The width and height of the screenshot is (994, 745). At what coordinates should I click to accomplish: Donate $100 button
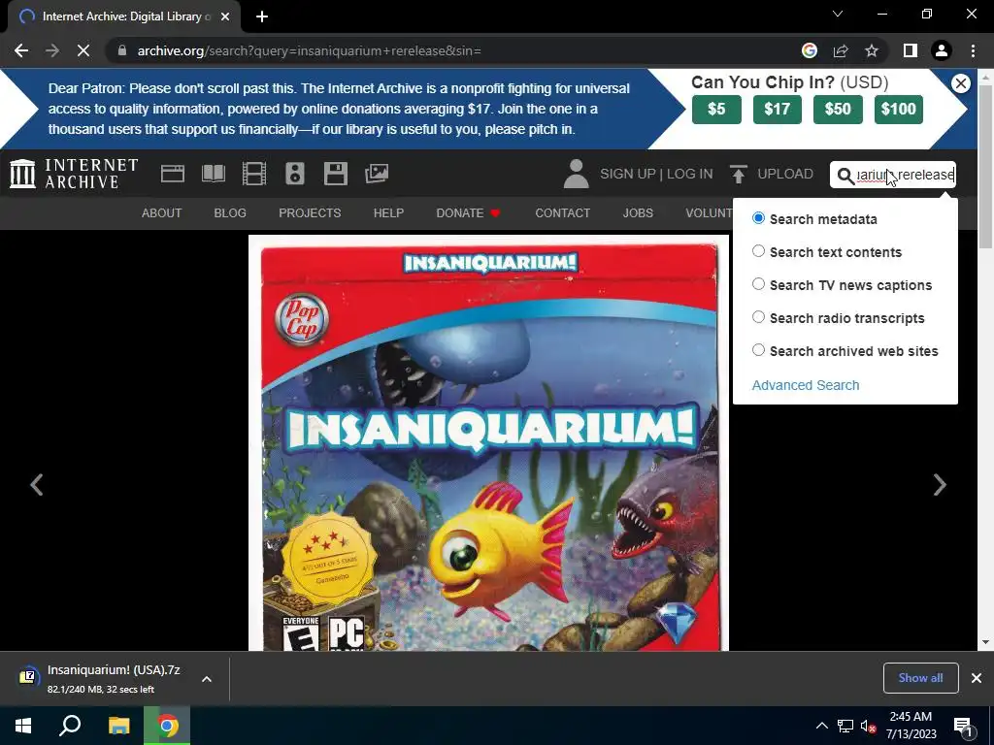tap(898, 109)
